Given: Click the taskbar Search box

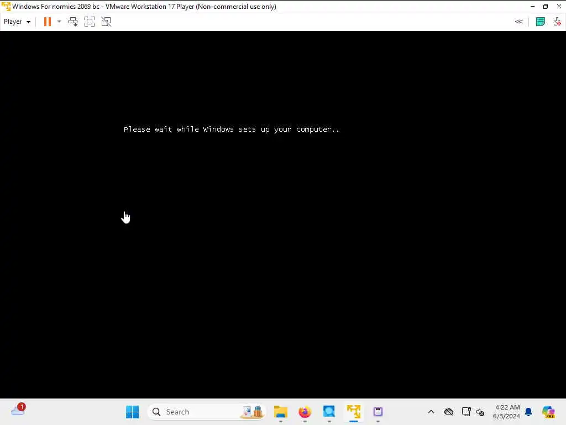Looking at the screenshot, I should tap(207, 412).
